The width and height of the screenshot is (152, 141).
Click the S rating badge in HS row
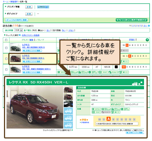tap(127, 45)
